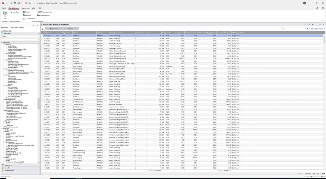The height and width of the screenshot is (179, 326).
Task: Click the user profile avatar
Action: click(x=305, y=3)
